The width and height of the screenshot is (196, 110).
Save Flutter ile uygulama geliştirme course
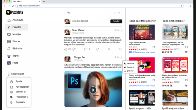click(186, 80)
